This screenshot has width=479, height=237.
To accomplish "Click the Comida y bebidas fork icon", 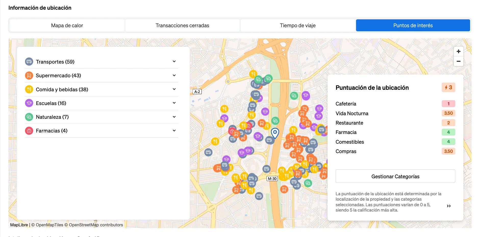I will point(29,89).
